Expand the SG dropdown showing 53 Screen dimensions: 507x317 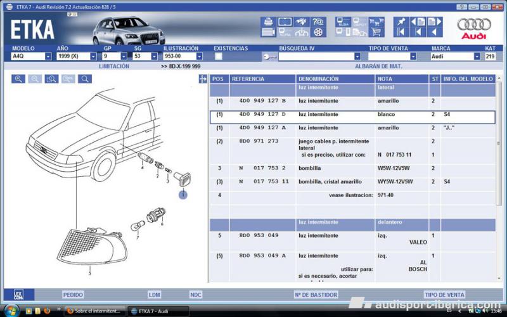tap(154, 56)
